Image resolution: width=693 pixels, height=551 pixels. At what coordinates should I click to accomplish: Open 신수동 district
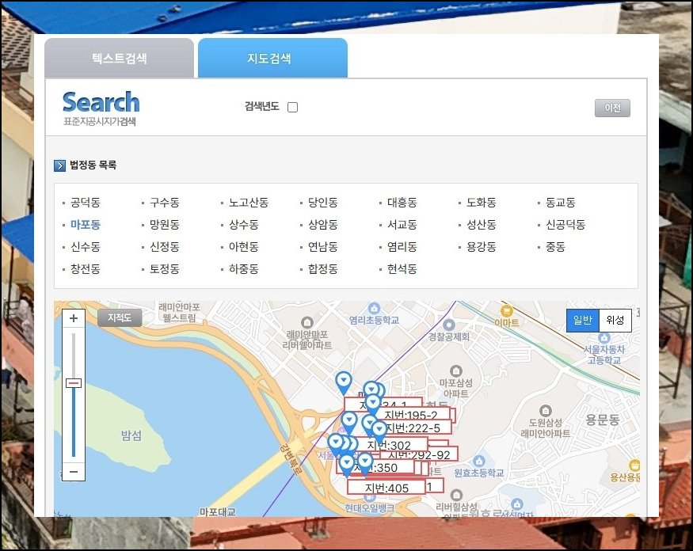click(86, 247)
